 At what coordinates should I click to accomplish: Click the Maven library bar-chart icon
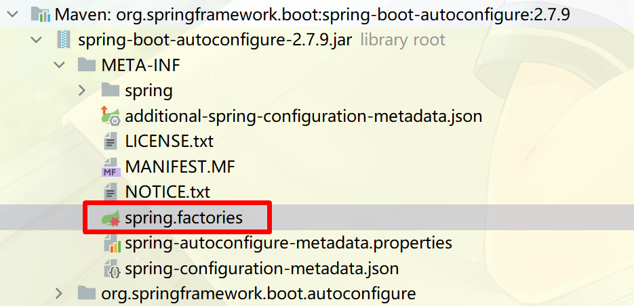[40, 15]
